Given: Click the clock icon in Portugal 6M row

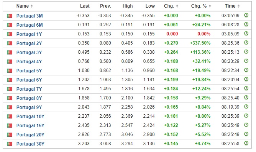Looking at the screenshot, I should point(246,24).
